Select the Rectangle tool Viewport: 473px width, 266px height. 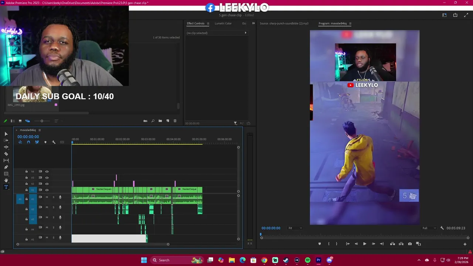point(6,174)
